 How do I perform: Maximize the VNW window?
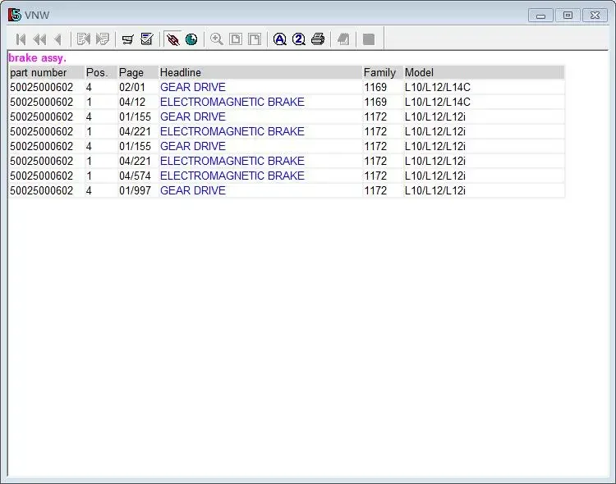pyautogui.click(x=568, y=16)
